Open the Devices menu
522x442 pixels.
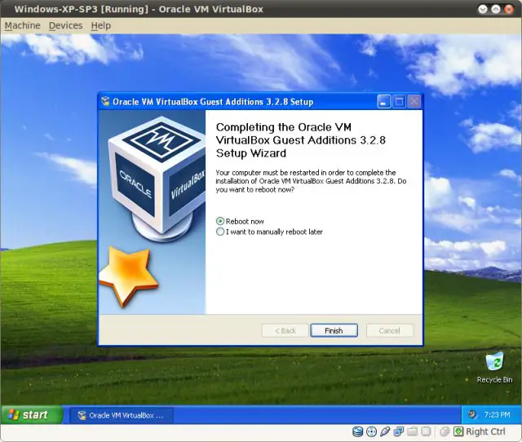point(65,25)
